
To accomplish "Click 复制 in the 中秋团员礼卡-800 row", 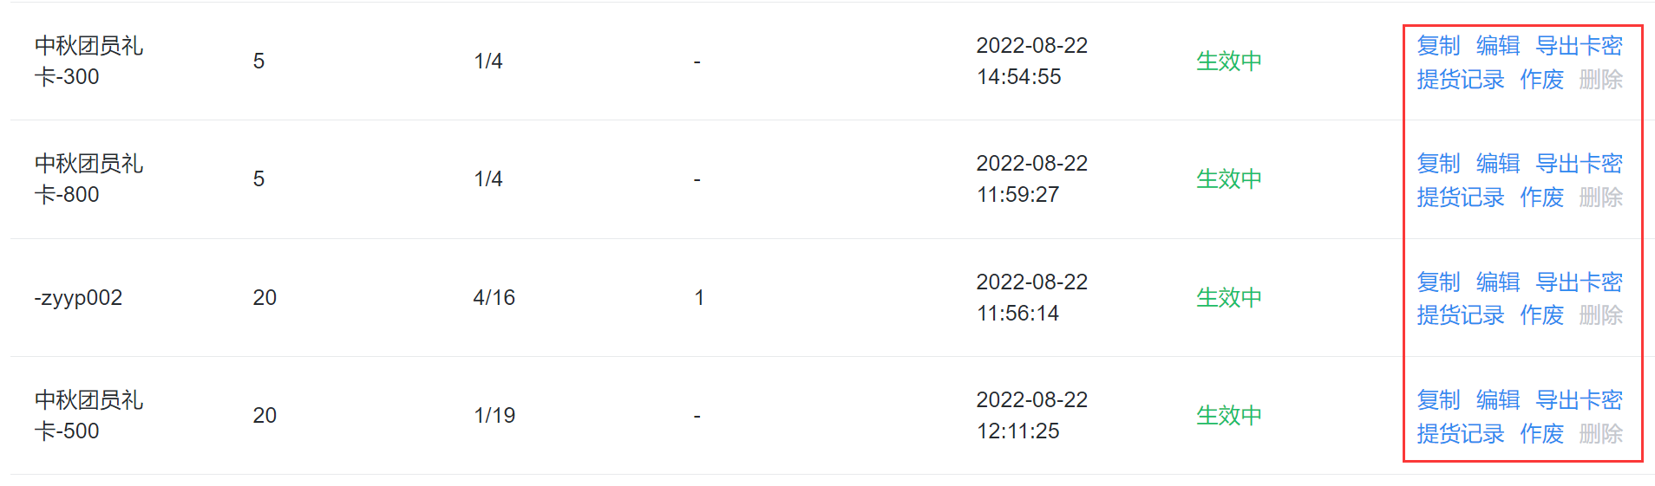I will (x=1438, y=163).
